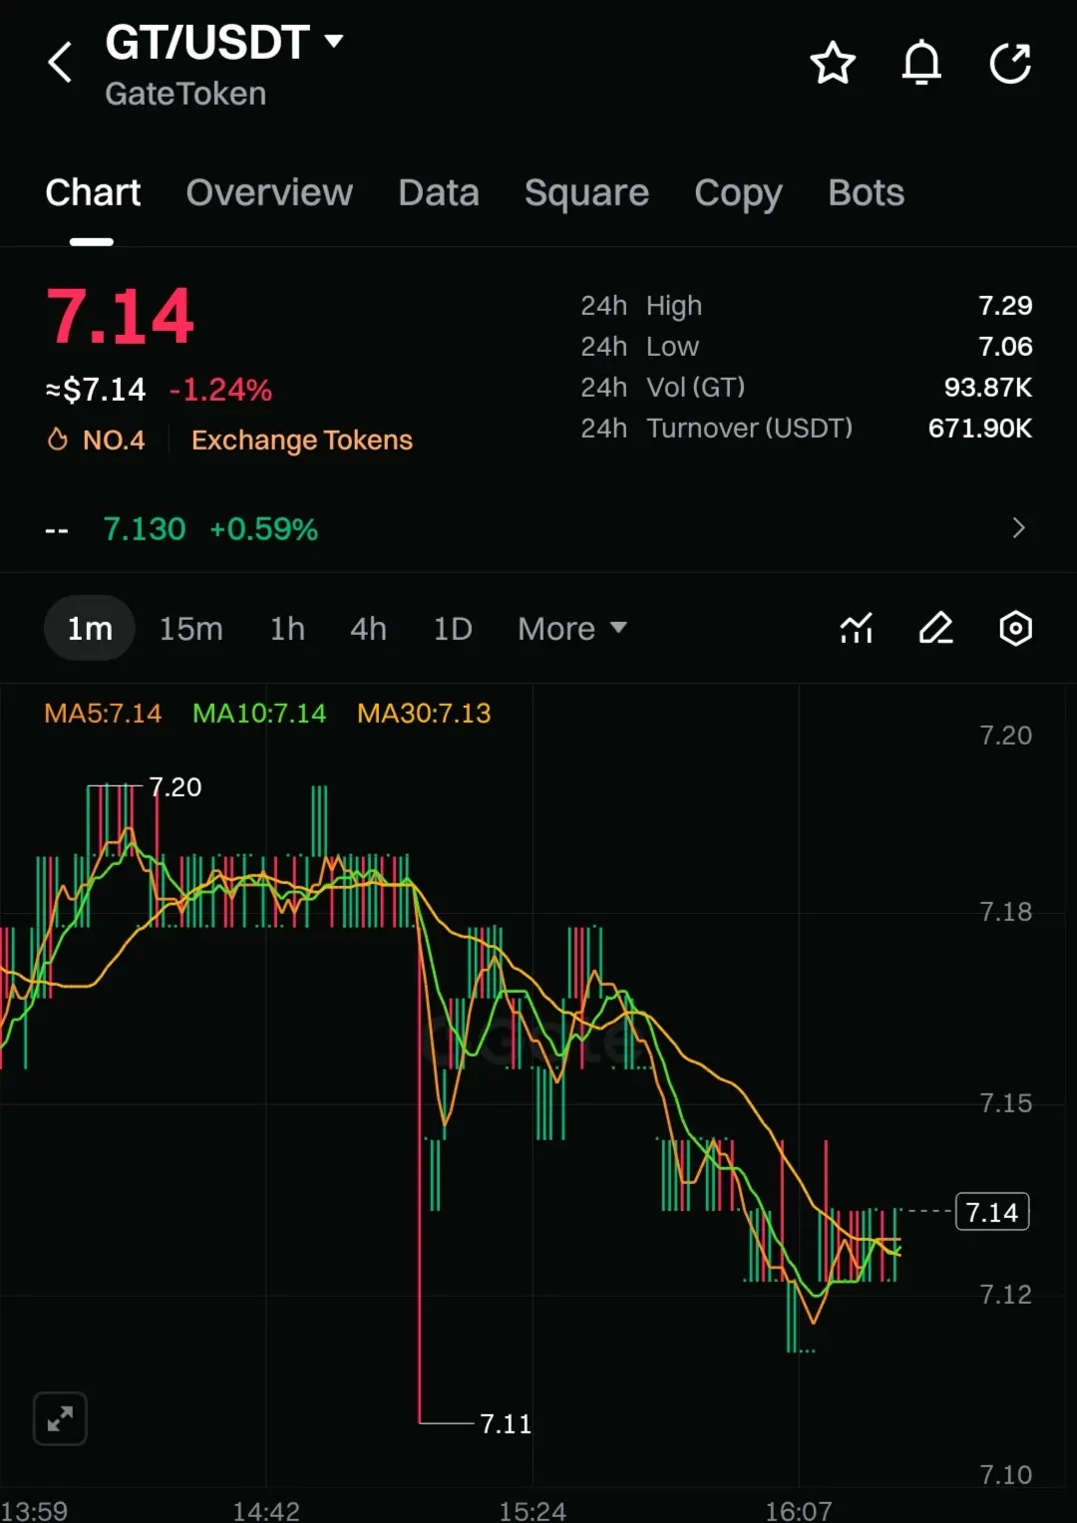Tap the 7.15 price axis label
This screenshot has width=1077, height=1523.
click(1005, 1103)
